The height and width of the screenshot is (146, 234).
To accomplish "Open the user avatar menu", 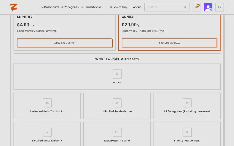I will tap(208, 7).
